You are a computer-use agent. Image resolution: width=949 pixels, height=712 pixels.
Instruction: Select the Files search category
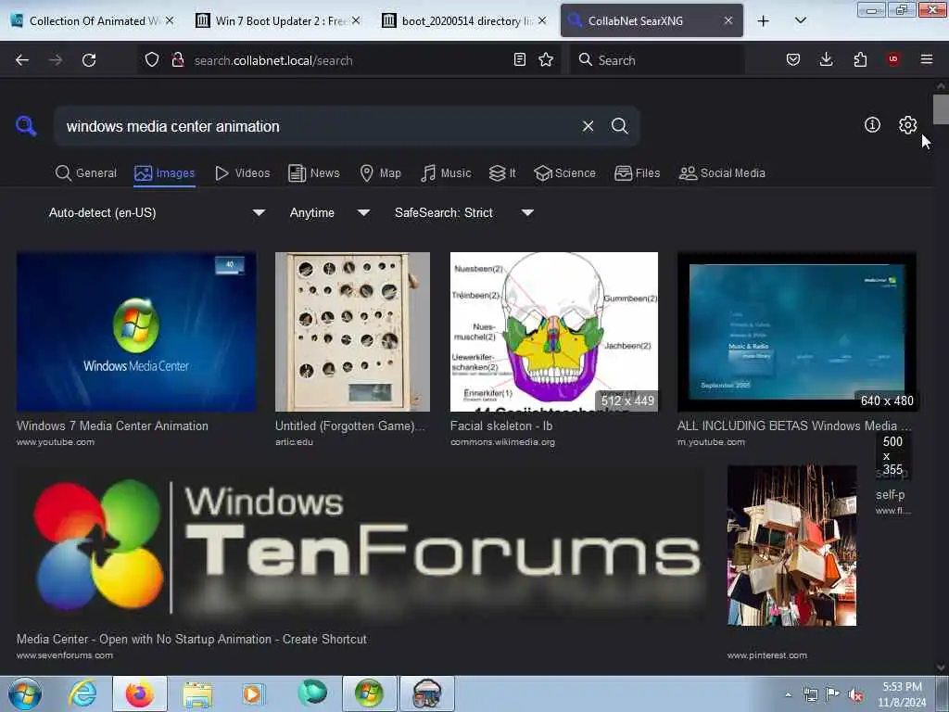coord(638,173)
